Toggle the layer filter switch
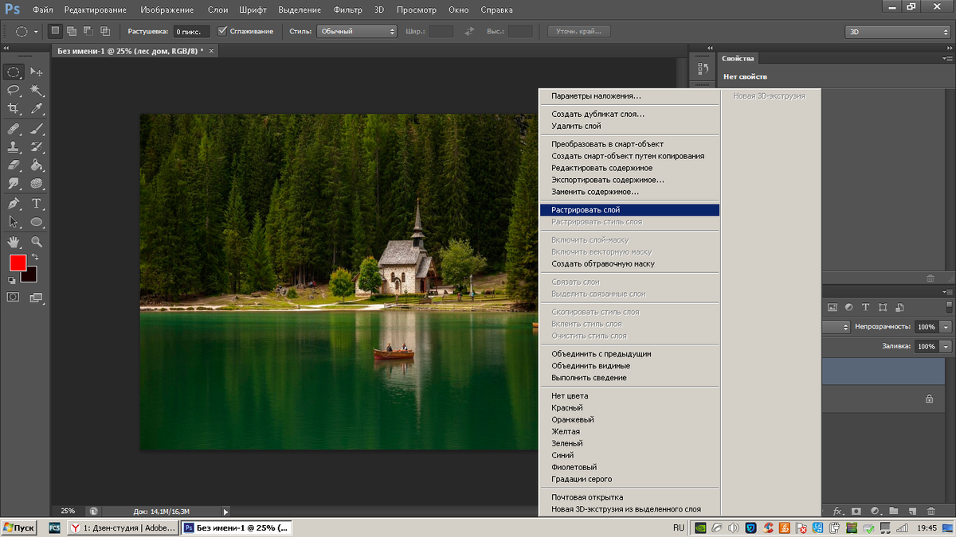 coord(948,307)
